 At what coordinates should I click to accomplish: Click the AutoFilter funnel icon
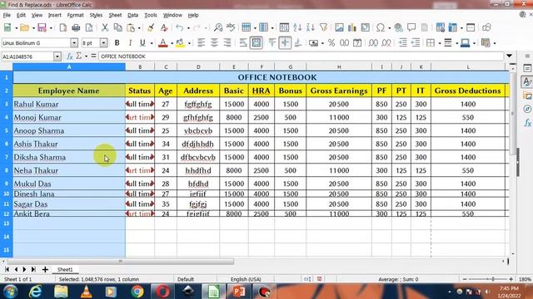tap(324, 27)
